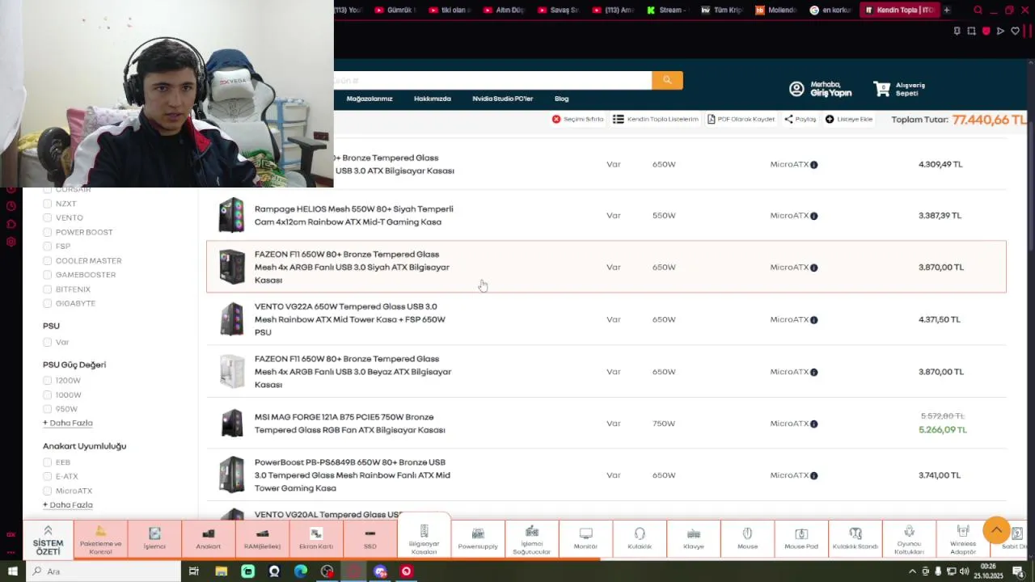Check the 1000W PSU power filter
1035x582 pixels.
coord(47,395)
